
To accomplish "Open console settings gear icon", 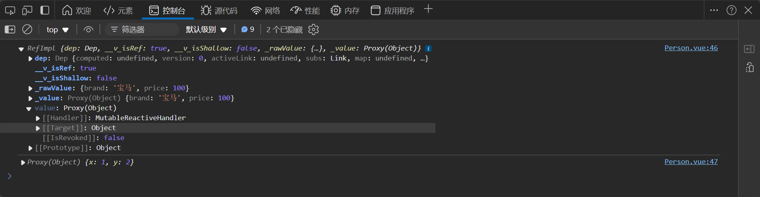I will coord(314,29).
